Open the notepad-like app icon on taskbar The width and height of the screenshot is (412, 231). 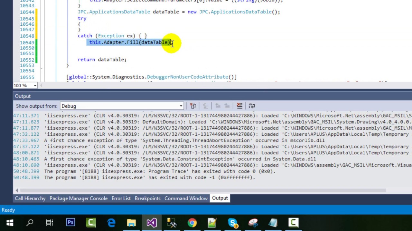273,223
